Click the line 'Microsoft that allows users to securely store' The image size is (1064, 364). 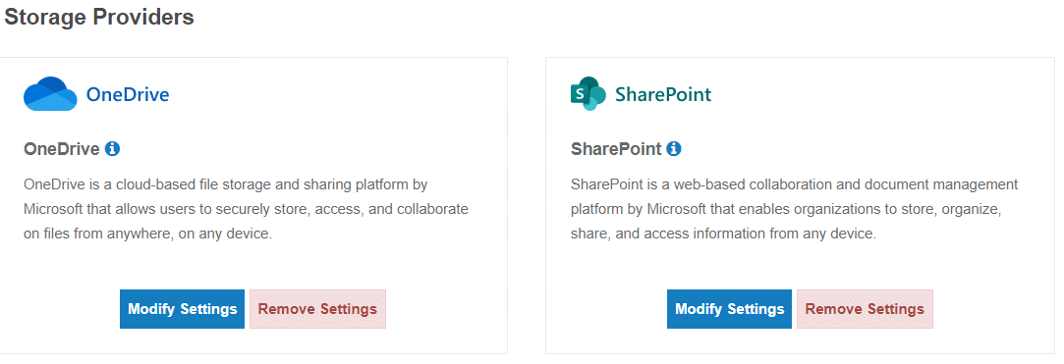246,209
